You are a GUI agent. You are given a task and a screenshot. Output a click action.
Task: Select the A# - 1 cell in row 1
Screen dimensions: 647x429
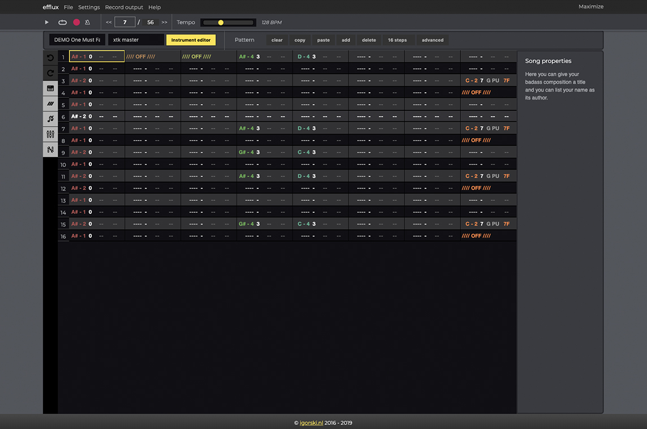97,57
